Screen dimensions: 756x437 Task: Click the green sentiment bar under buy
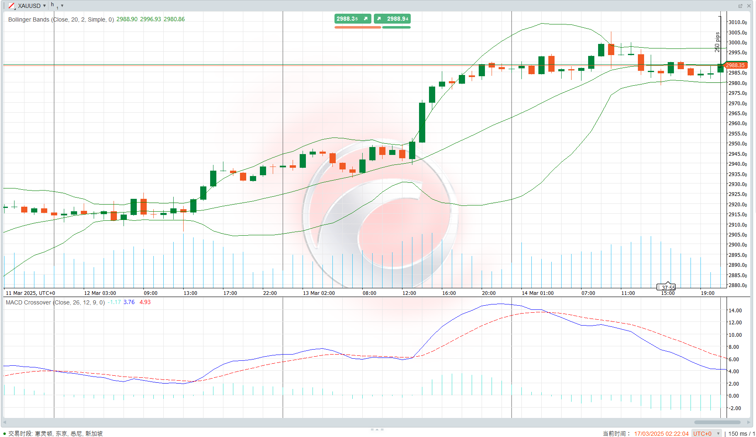point(396,27)
